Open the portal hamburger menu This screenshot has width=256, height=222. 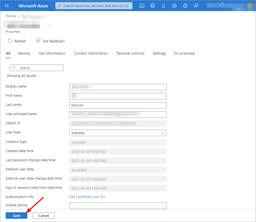click(x=7, y=5)
